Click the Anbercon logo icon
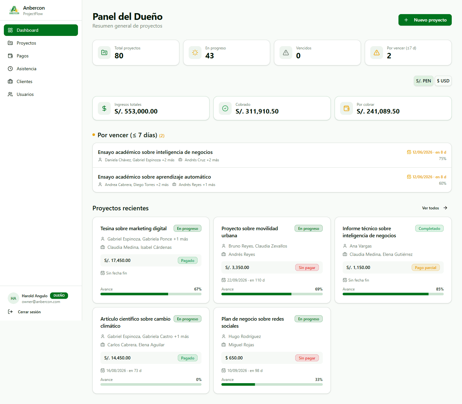This screenshot has width=462, height=404. pos(14,10)
